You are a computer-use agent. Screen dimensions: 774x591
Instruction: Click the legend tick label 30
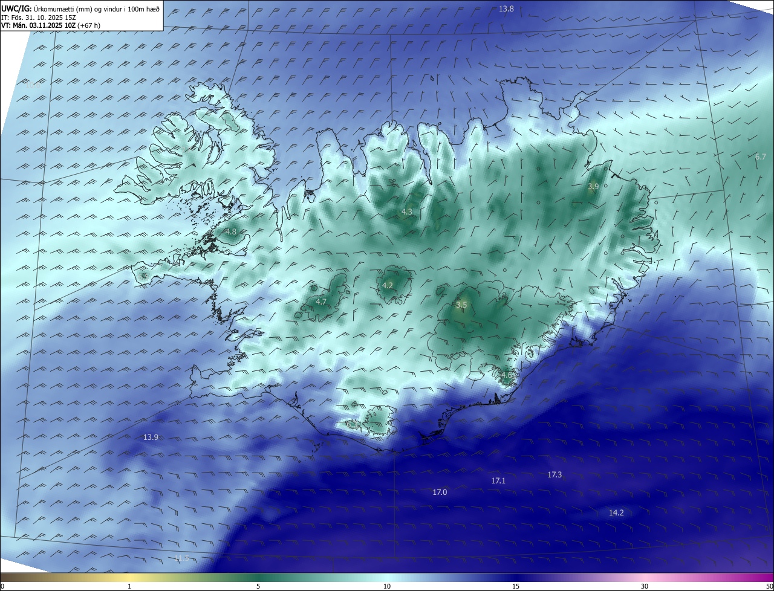click(x=645, y=586)
